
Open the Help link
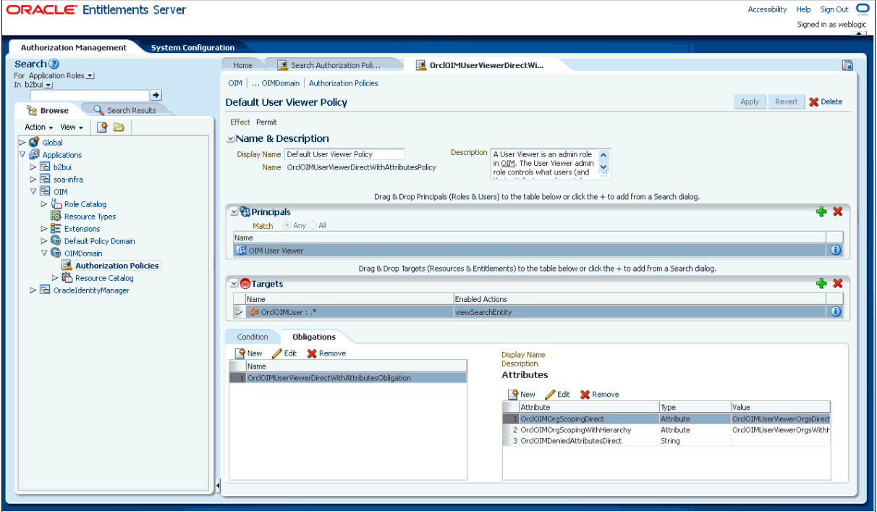pyautogui.click(x=803, y=9)
